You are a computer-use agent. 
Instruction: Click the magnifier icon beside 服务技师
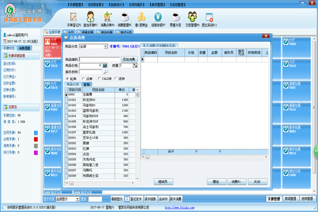106,72
